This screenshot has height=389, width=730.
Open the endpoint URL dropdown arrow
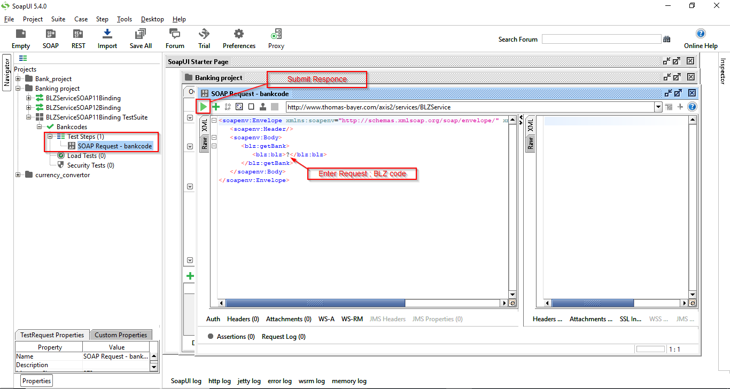click(658, 106)
